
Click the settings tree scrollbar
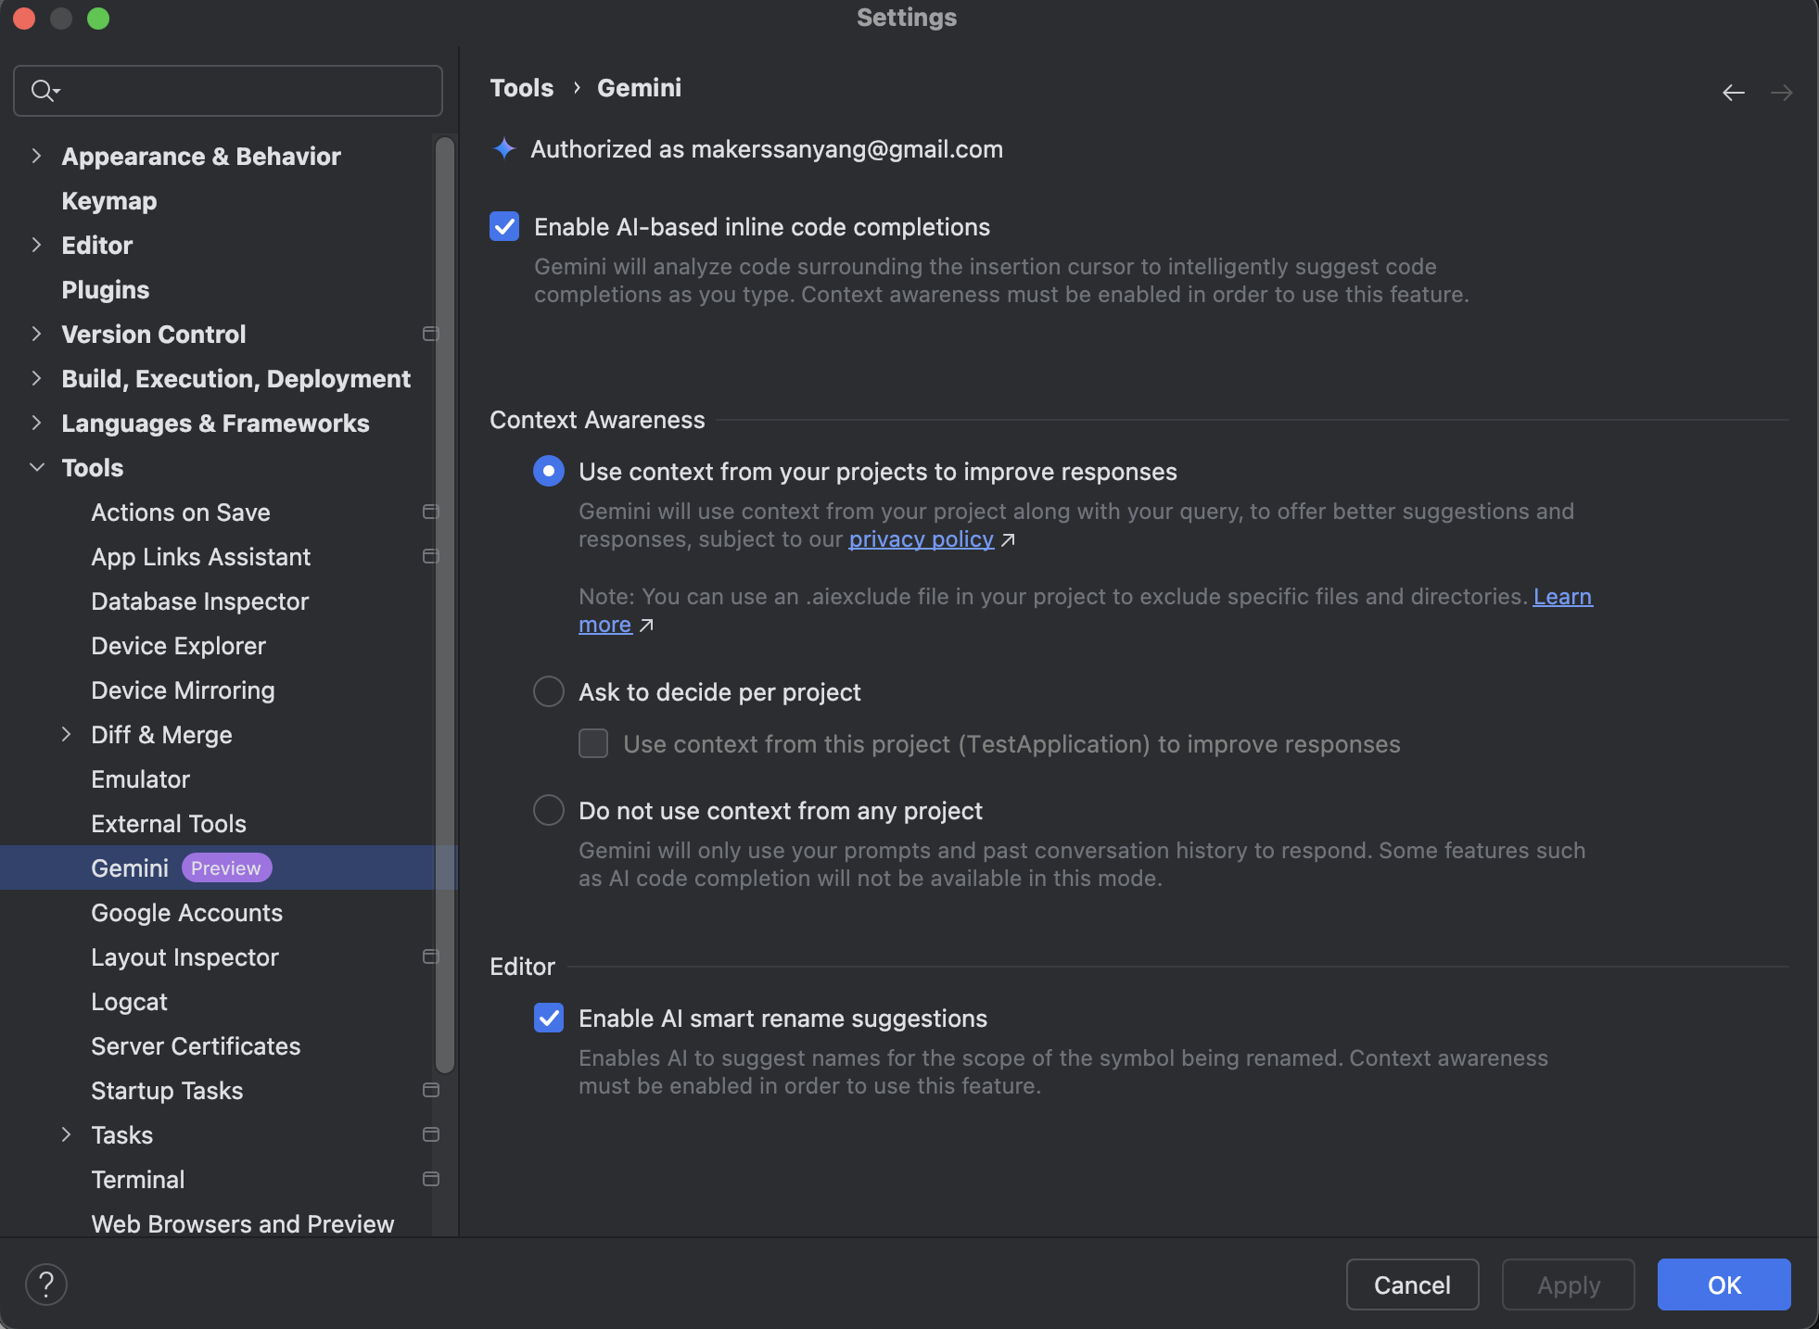[x=445, y=602]
